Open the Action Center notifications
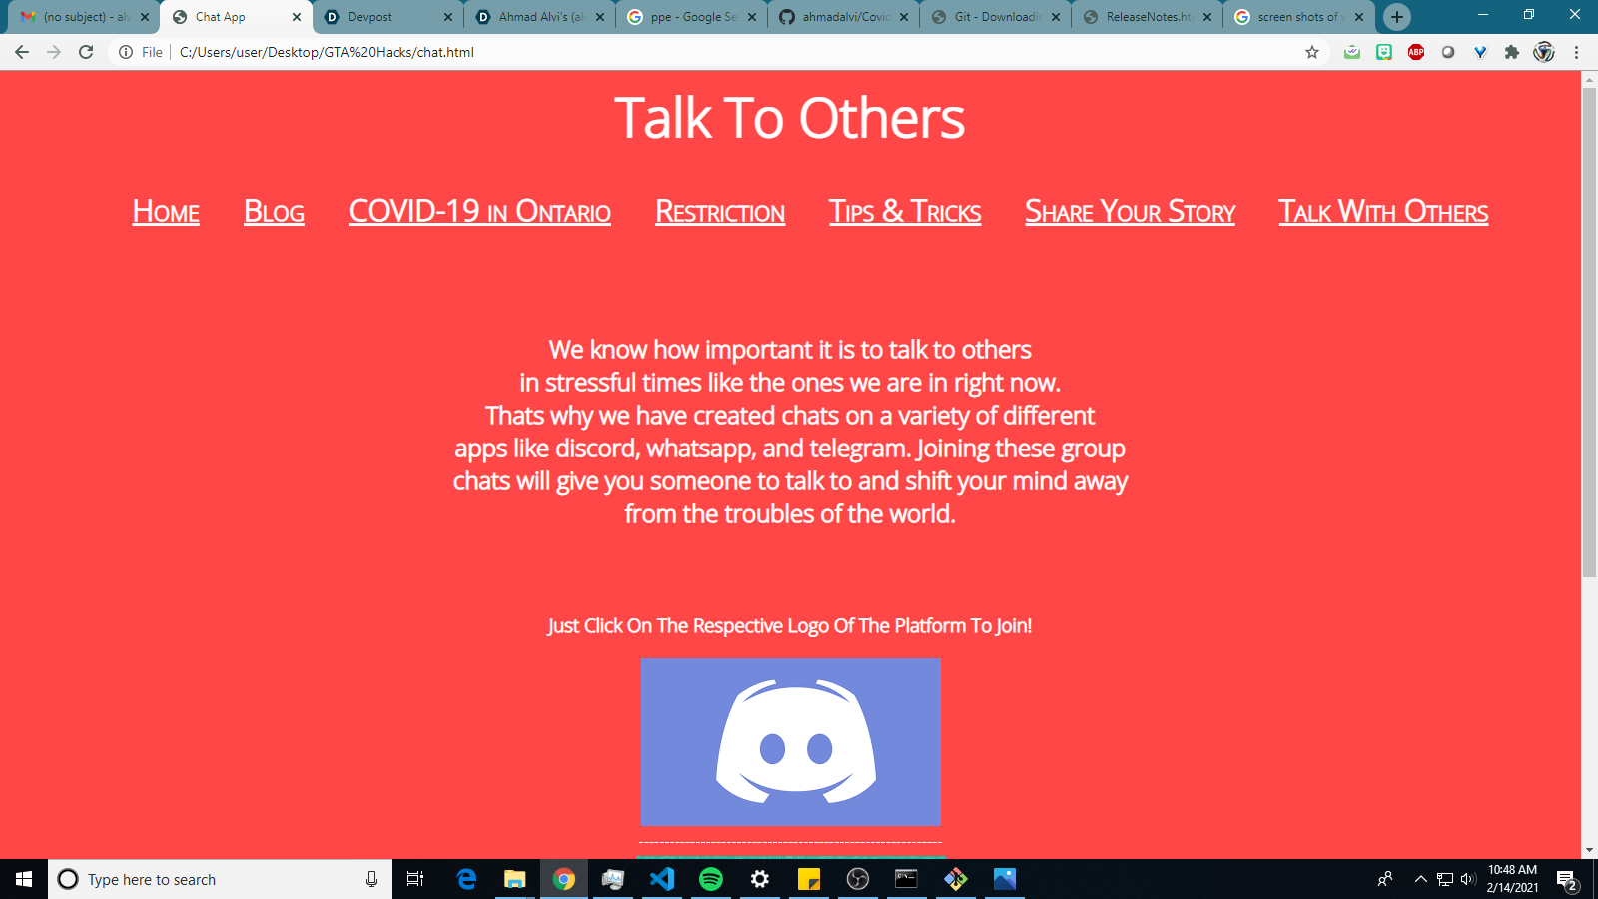Image resolution: width=1598 pixels, height=899 pixels. (1567, 880)
